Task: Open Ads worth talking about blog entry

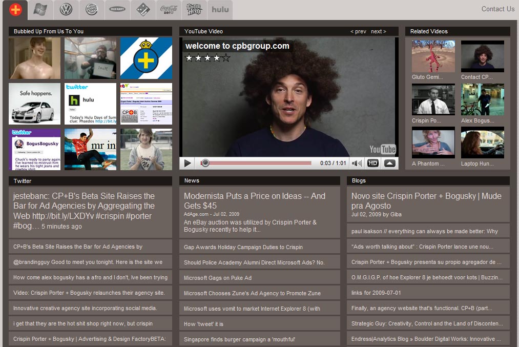Action: click(x=428, y=247)
